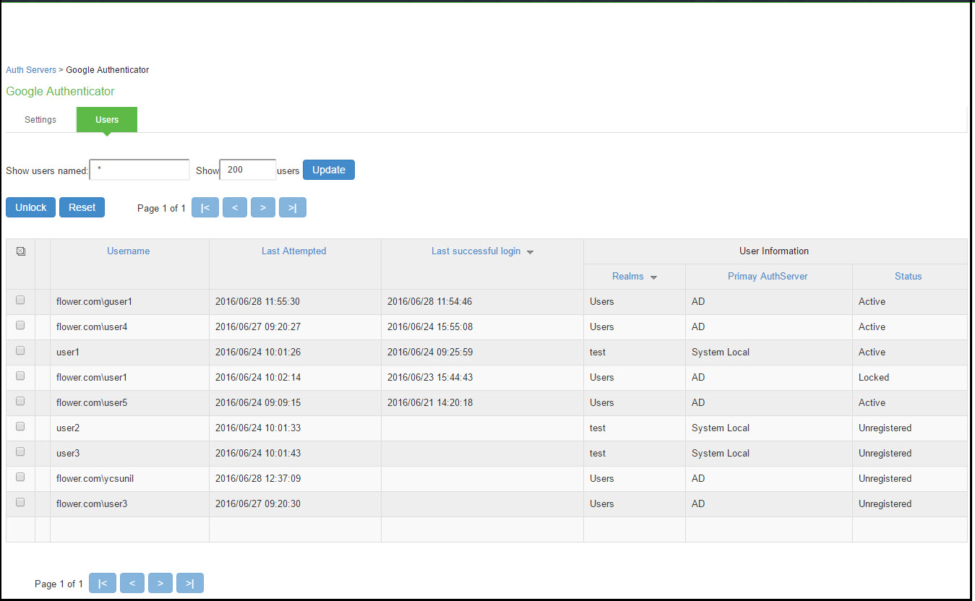
Task: Click sort arrow beside Last successful login
Action: (x=530, y=252)
